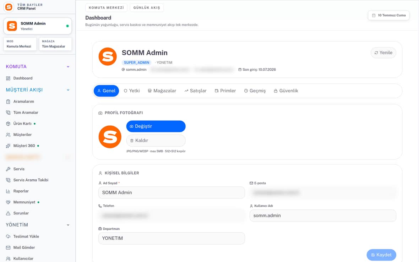Switch to the Satışlar tab
419x262 pixels.
[195, 91]
